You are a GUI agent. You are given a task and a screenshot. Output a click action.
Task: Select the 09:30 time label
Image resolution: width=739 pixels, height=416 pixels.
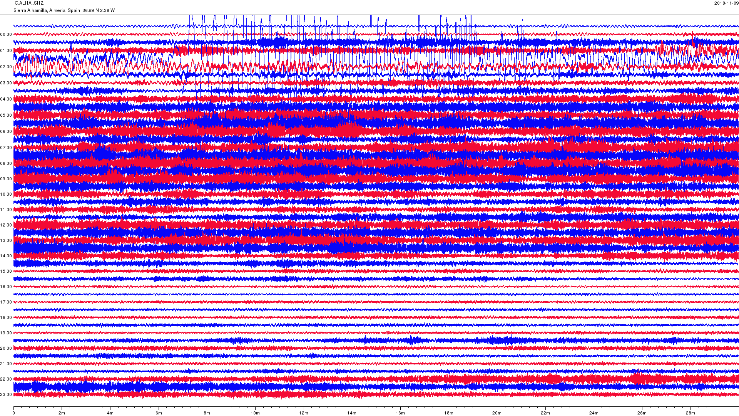click(x=6, y=179)
